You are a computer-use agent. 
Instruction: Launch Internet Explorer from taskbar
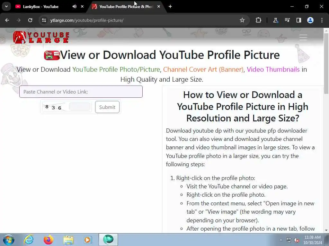point(29,240)
